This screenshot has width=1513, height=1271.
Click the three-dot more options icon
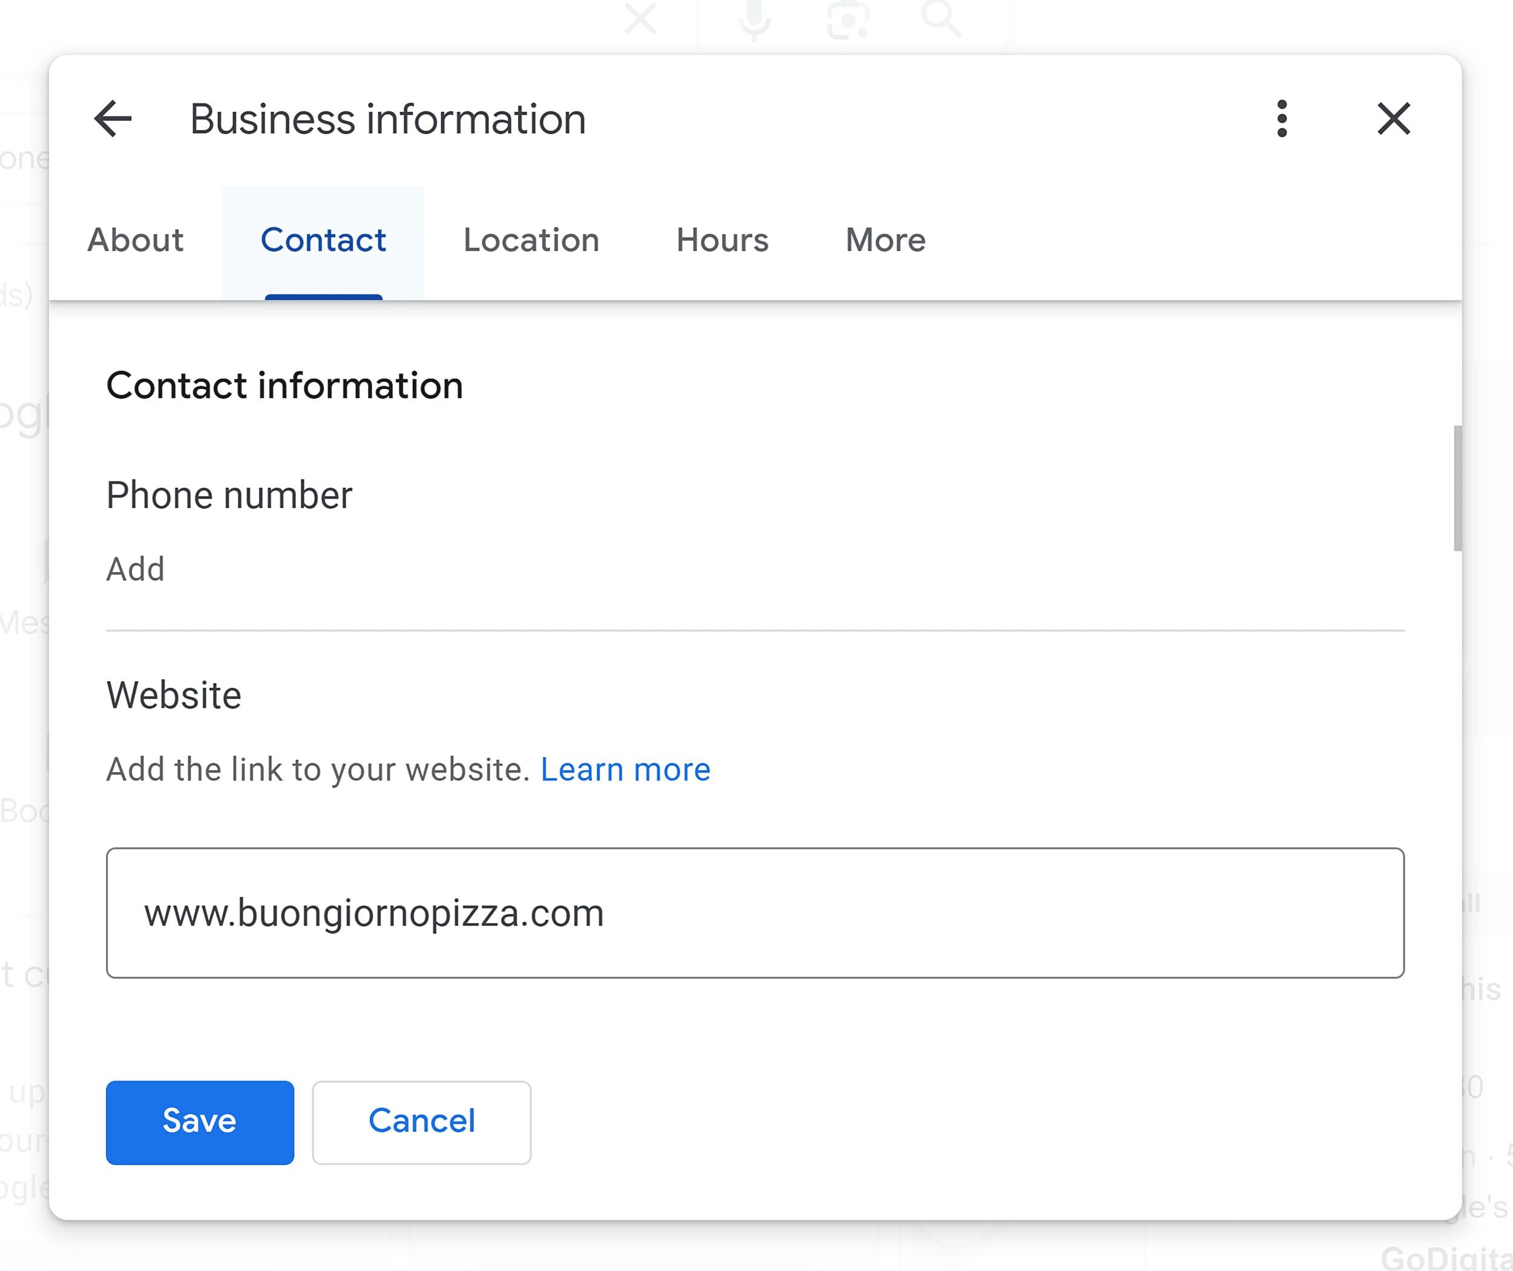click(1282, 119)
